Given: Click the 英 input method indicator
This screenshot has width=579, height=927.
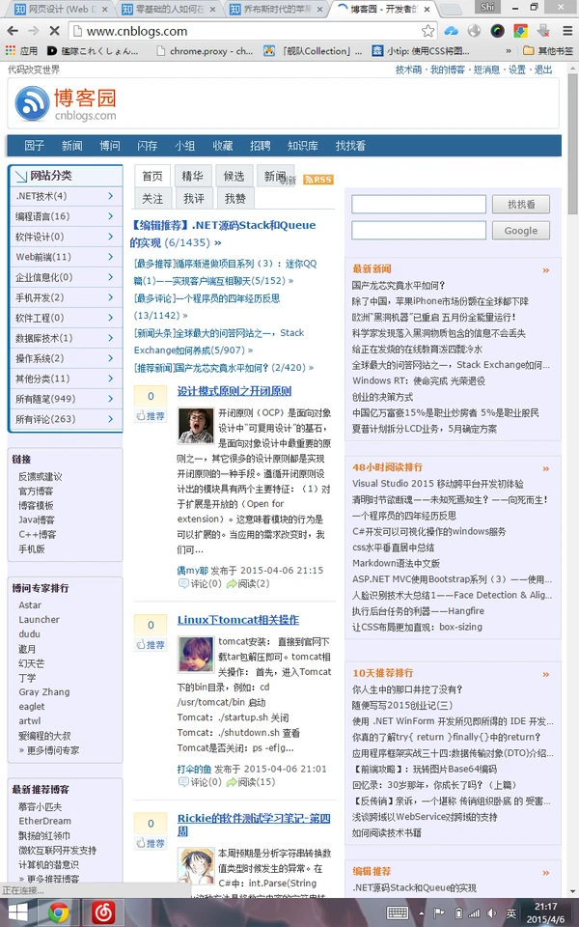Looking at the screenshot, I should click(511, 913).
